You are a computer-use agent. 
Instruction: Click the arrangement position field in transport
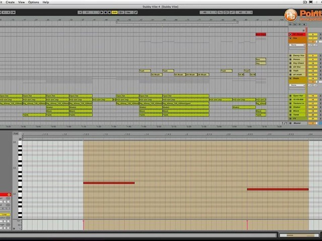[x=91, y=12]
